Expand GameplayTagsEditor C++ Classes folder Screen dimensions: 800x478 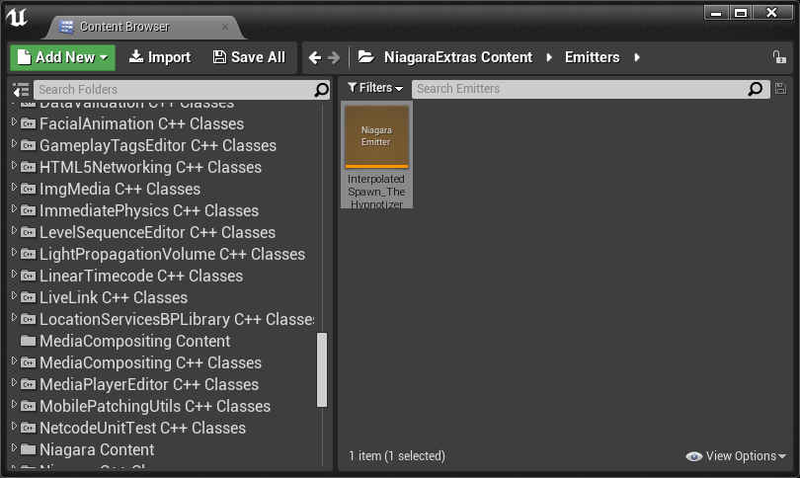click(14, 144)
